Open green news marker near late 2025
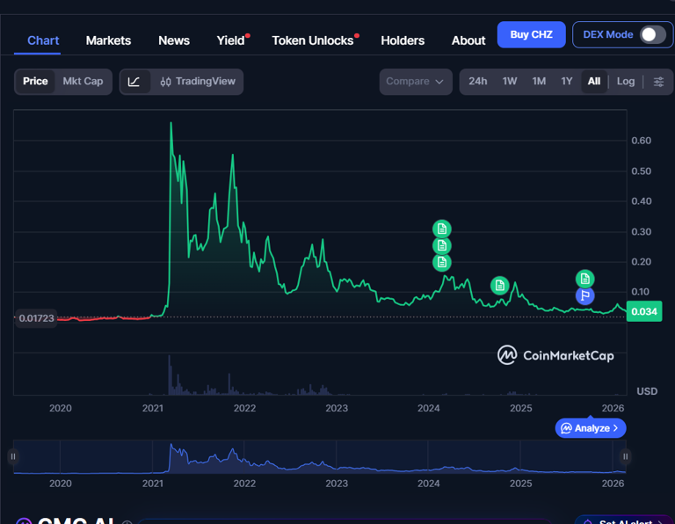The width and height of the screenshot is (675, 524). point(584,279)
